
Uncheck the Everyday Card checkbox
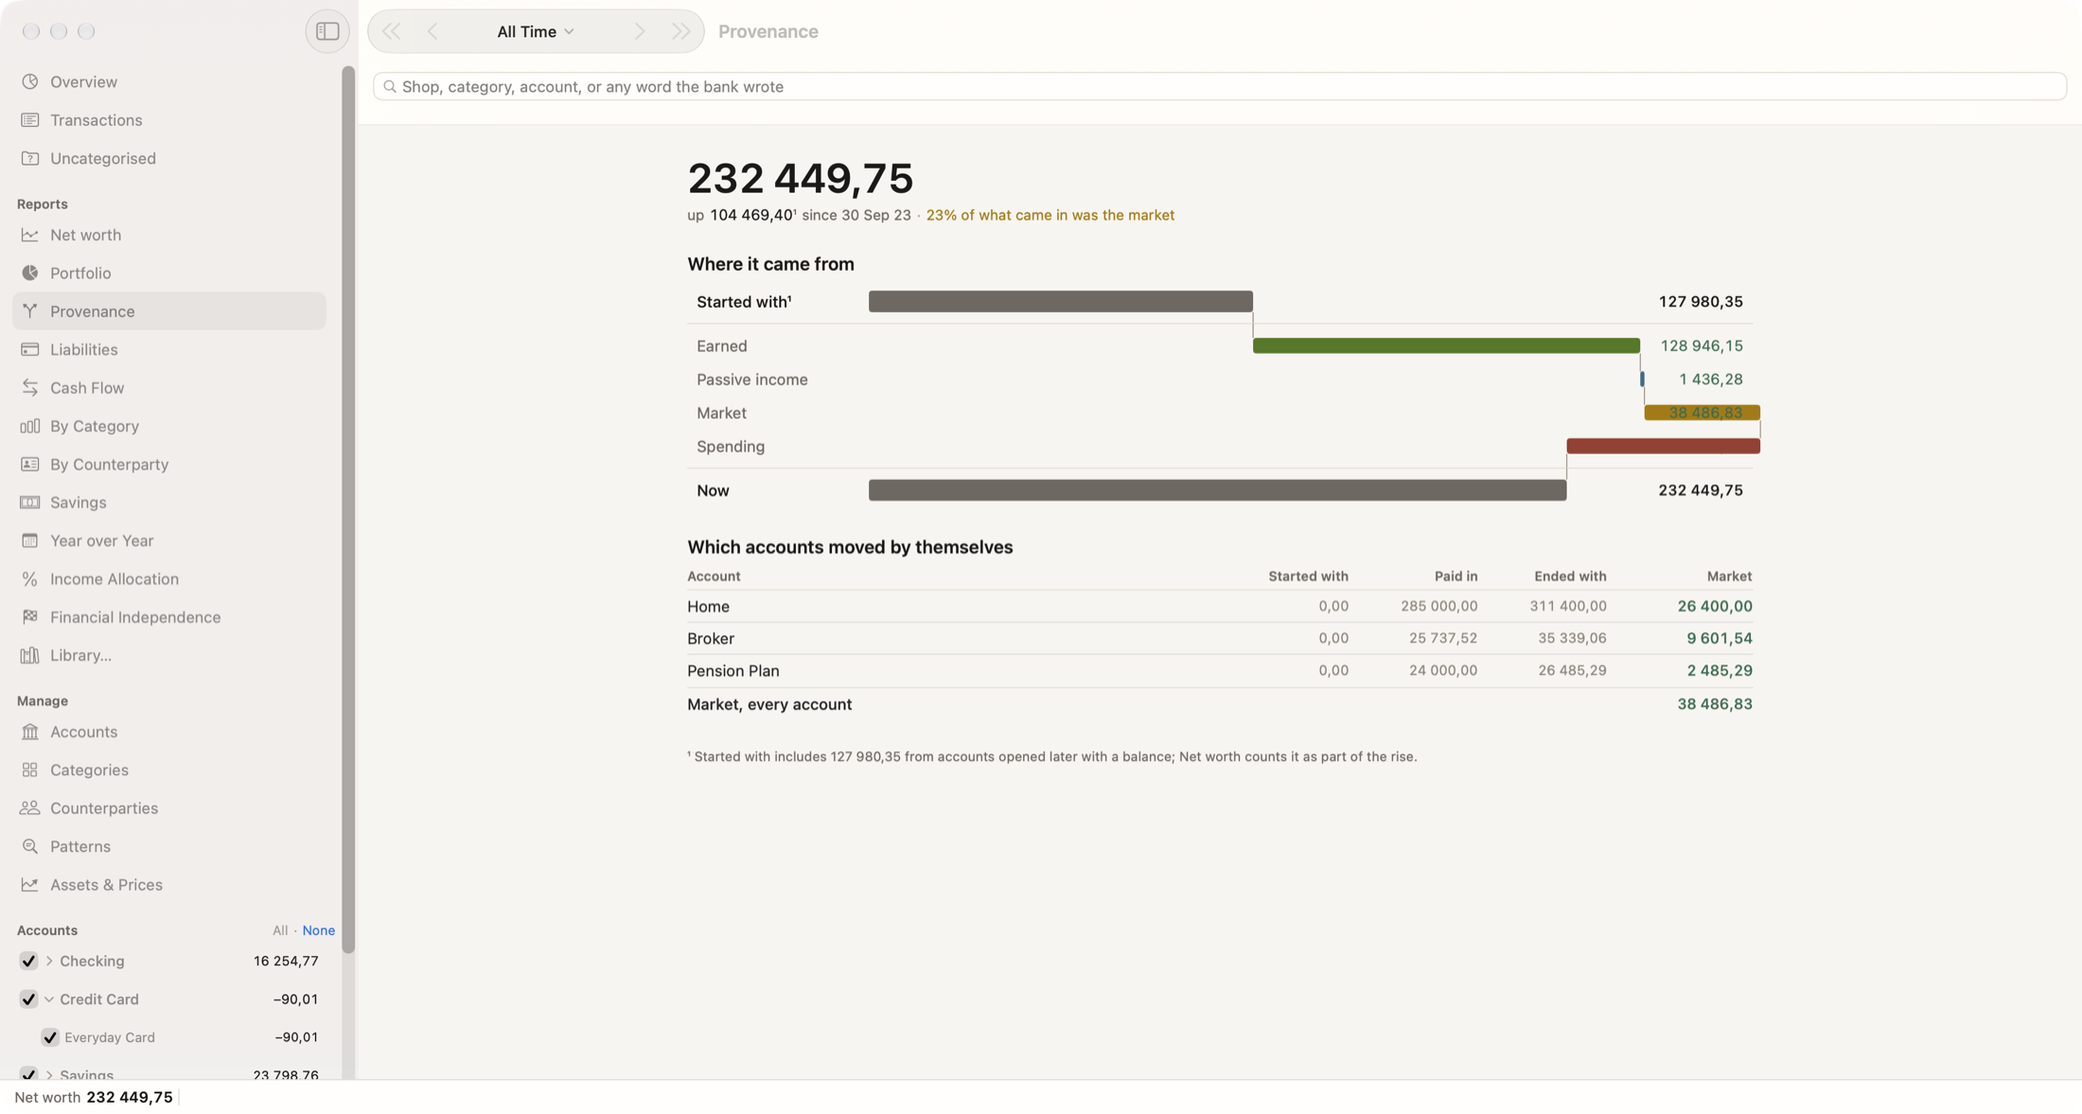coord(50,1037)
